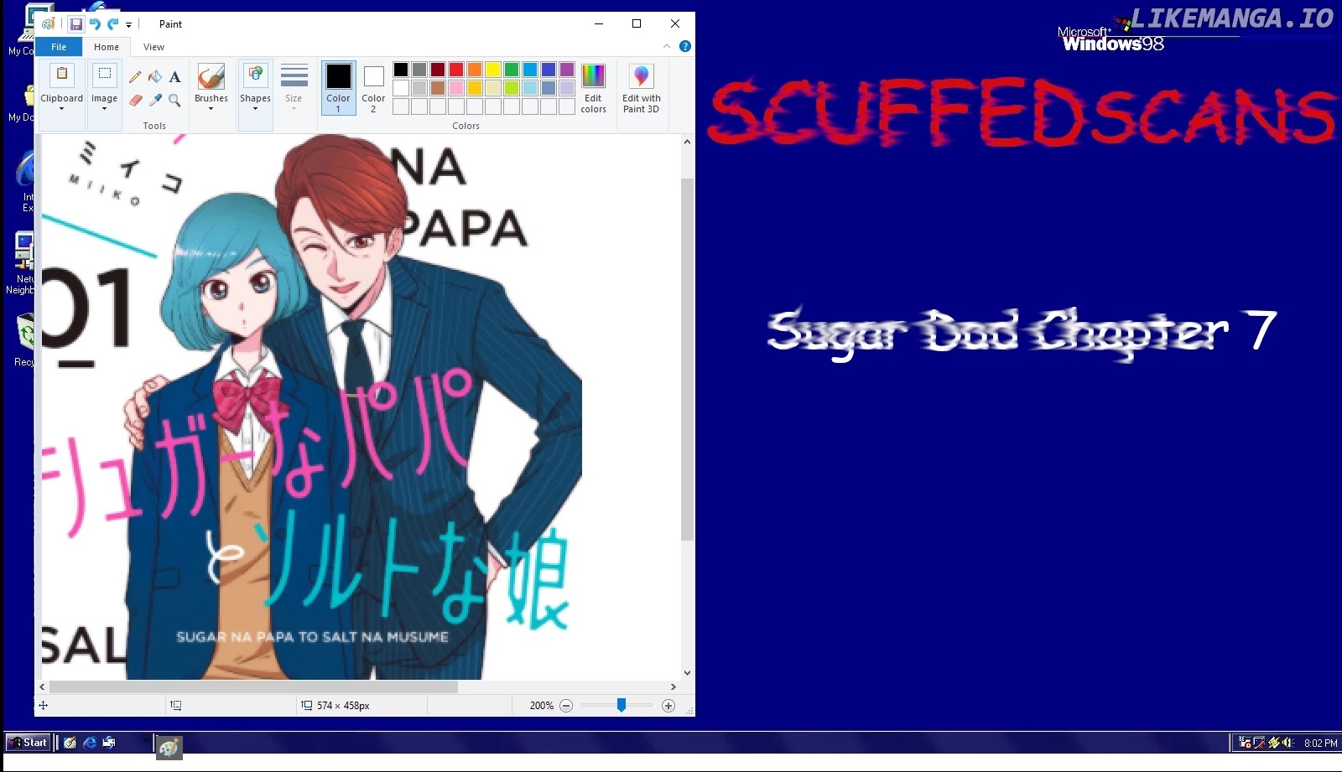Click the Brushes icon
Image resolution: width=1342 pixels, height=772 pixels.
[x=211, y=76]
